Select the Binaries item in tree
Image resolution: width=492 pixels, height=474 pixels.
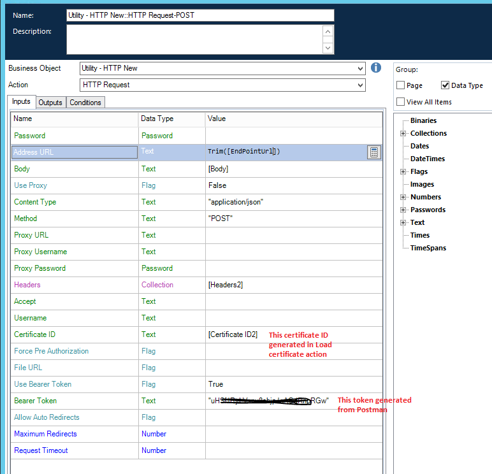[423, 120]
